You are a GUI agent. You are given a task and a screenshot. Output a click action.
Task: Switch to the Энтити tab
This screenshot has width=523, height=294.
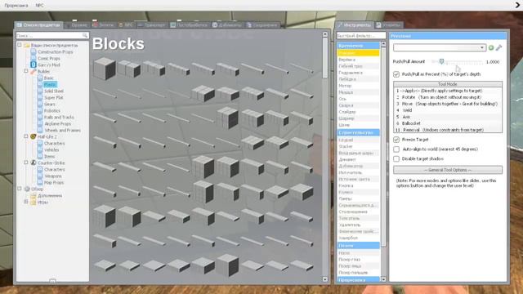104,25
